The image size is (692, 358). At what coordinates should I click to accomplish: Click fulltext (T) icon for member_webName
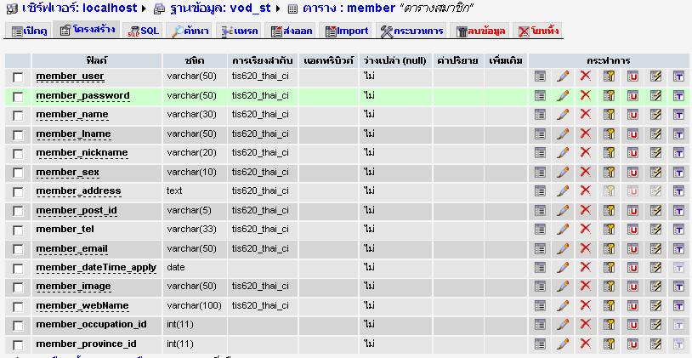point(678,306)
